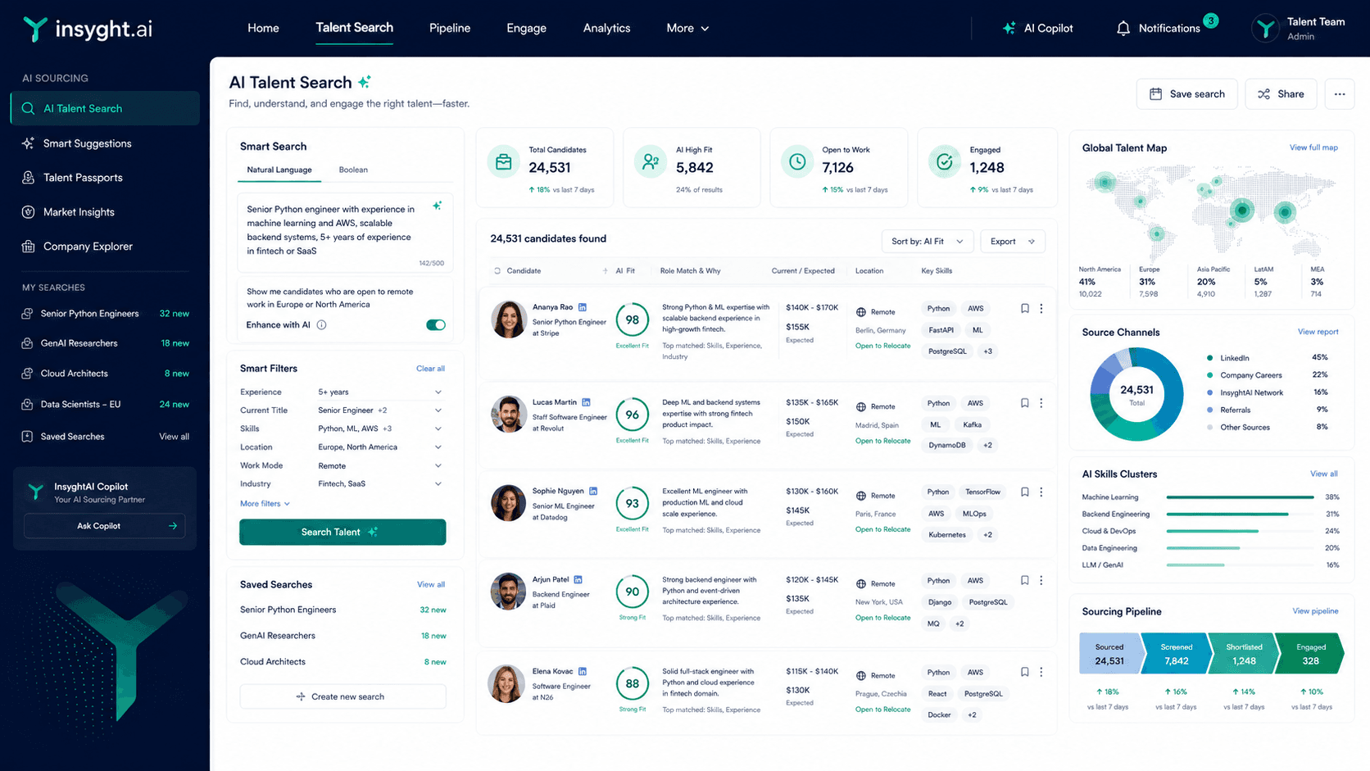Open row menu for Lucas Martin
1370x771 pixels.
[1041, 403]
